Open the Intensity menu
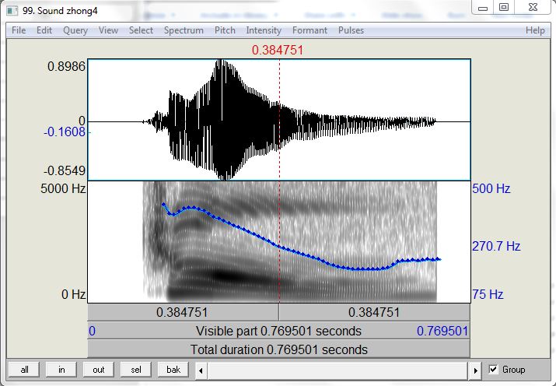 [264, 30]
